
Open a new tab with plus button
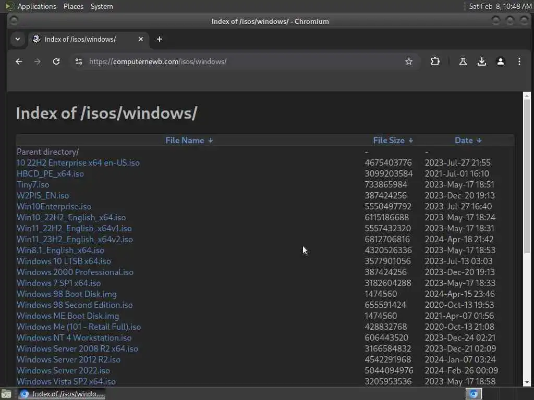tap(160, 39)
